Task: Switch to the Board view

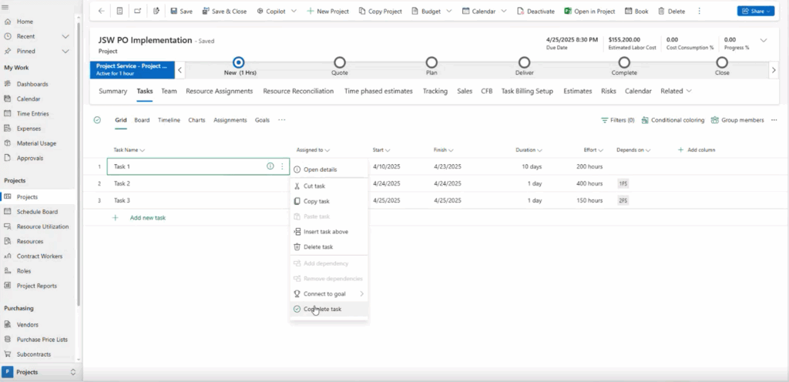Action: pyautogui.click(x=142, y=120)
